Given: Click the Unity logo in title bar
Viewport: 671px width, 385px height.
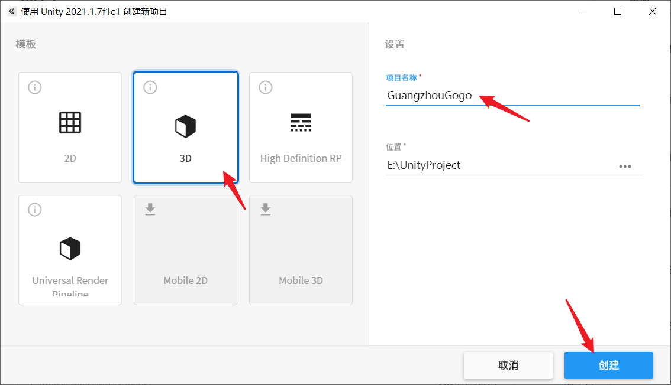Looking at the screenshot, I should pyautogui.click(x=12, y=12).
